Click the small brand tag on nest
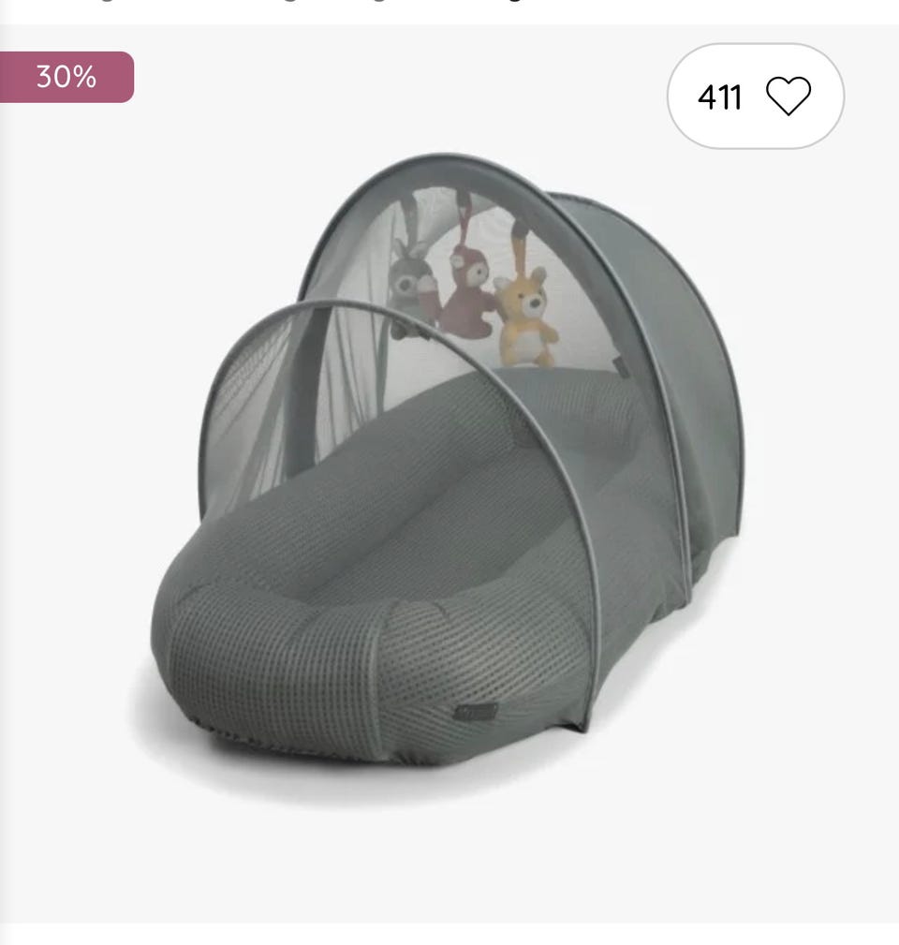This screenshot has height=945, width=899. (476, 712)
